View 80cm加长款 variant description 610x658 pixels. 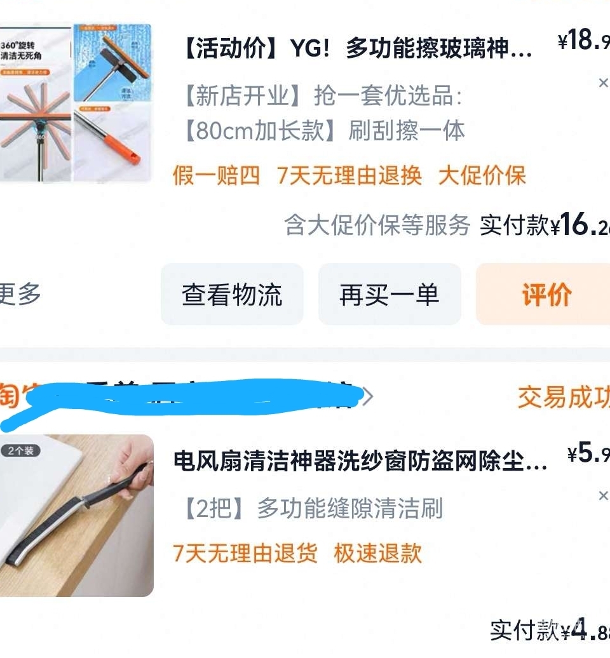click(324, 130)
